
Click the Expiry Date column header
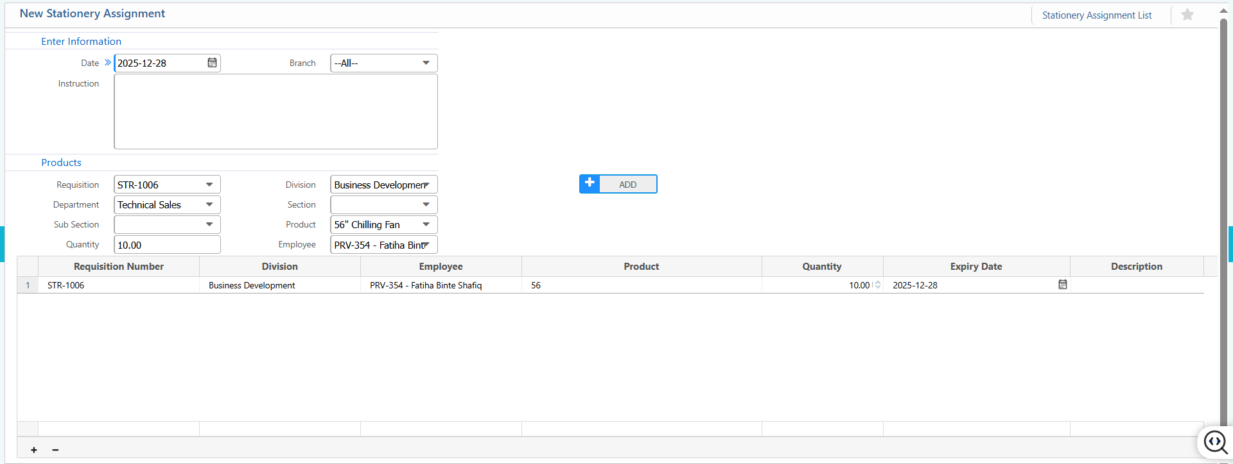[x=976, y=267]
